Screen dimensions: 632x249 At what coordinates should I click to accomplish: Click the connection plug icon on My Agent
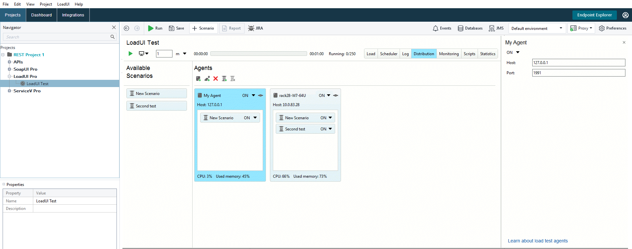(x=260, y=96)
